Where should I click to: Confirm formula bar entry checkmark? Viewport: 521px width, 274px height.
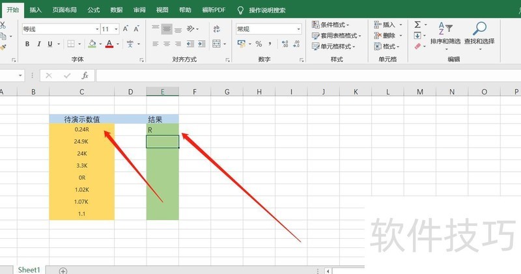(67, 75)
